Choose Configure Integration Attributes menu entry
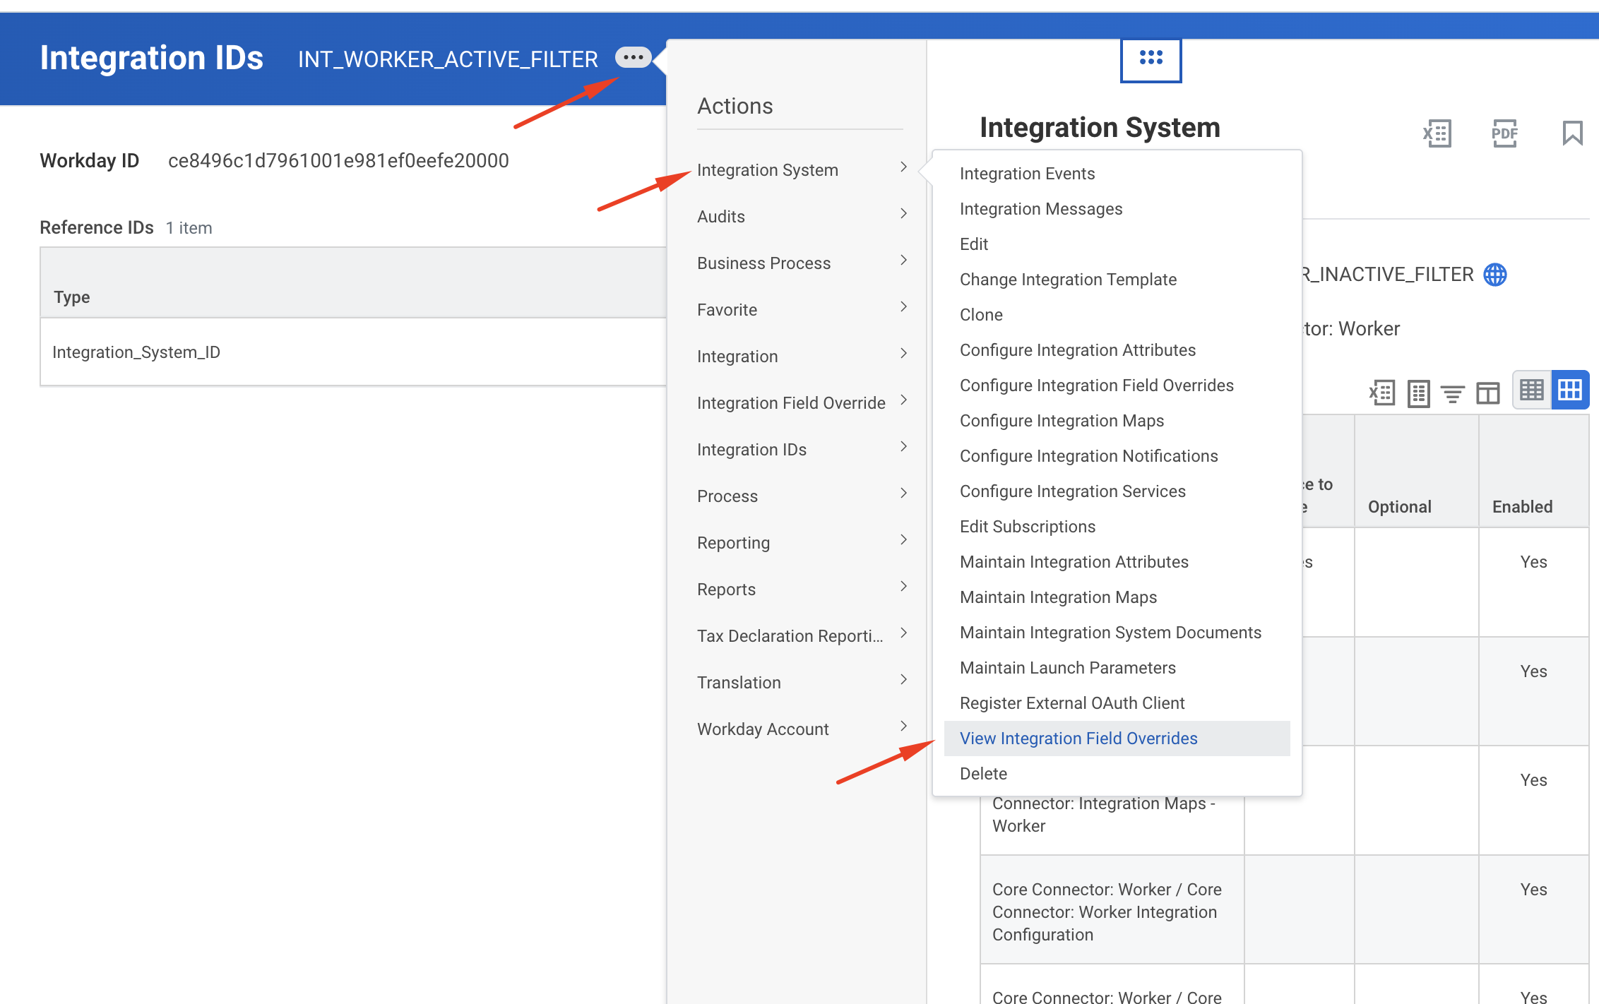Image resolution: width=1599 pixels, height=1004 pixels. click(1077, 350)
